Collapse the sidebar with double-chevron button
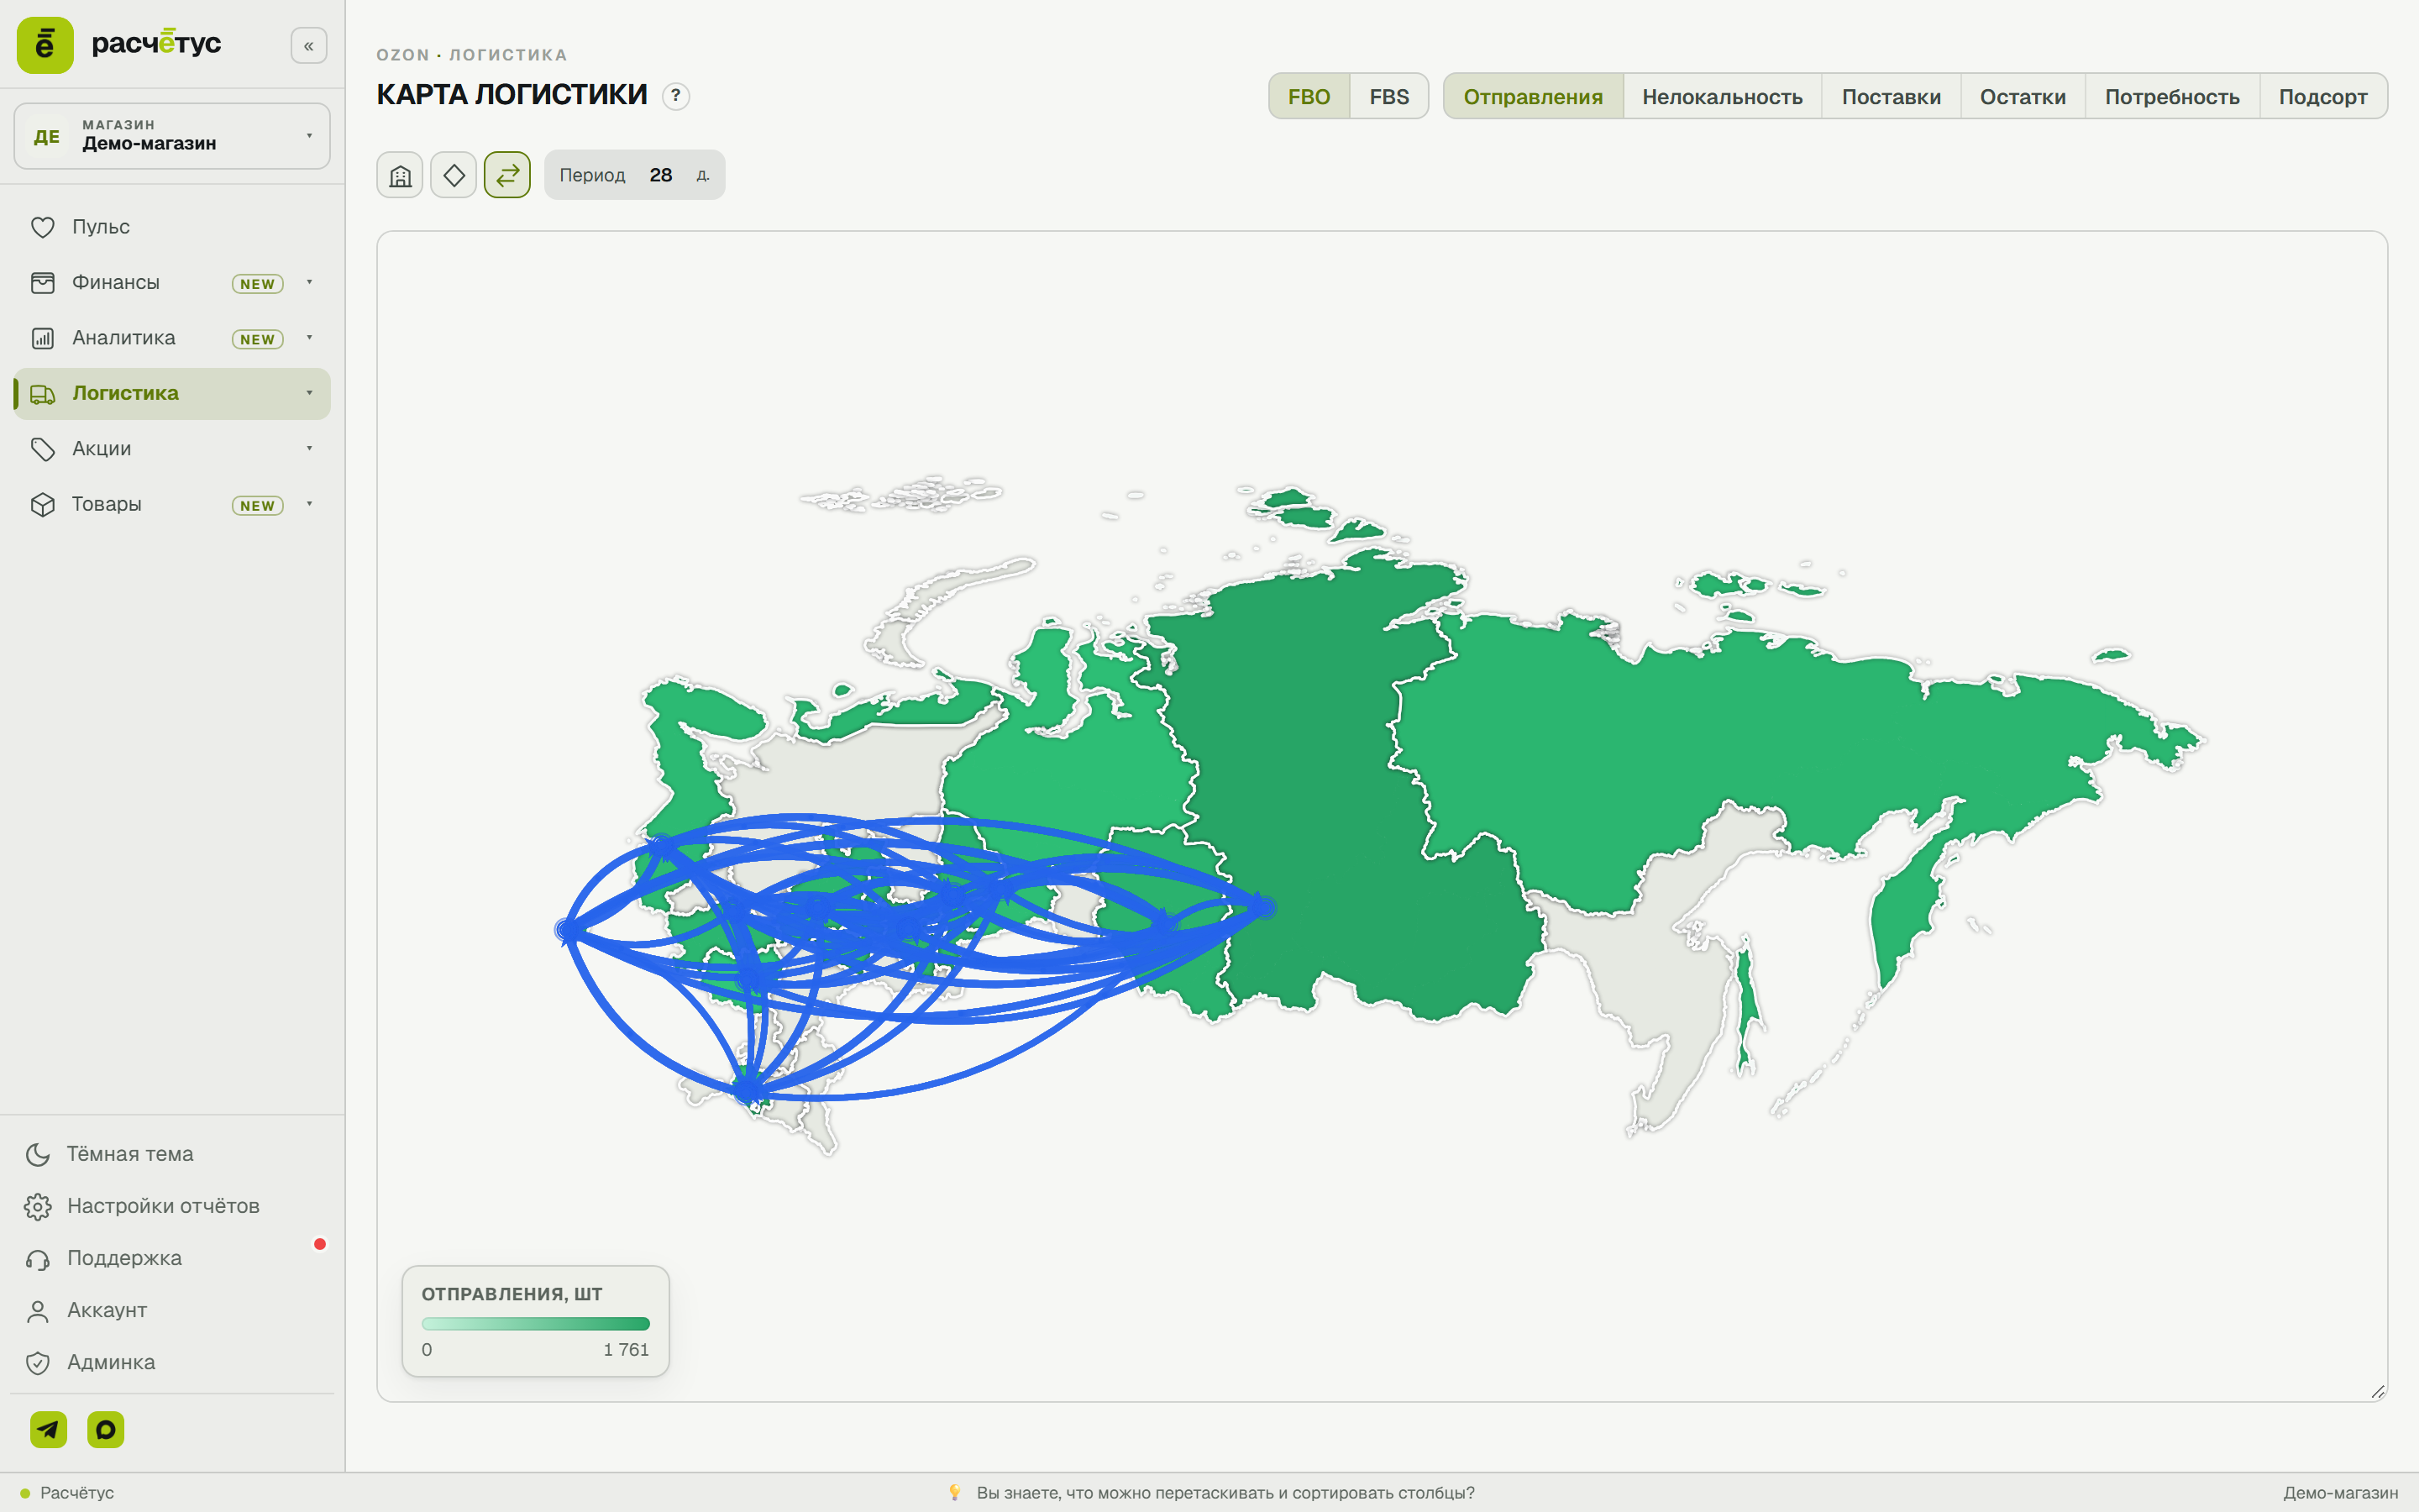Viewport: 2419px width, 1512px height. [308, 46]
